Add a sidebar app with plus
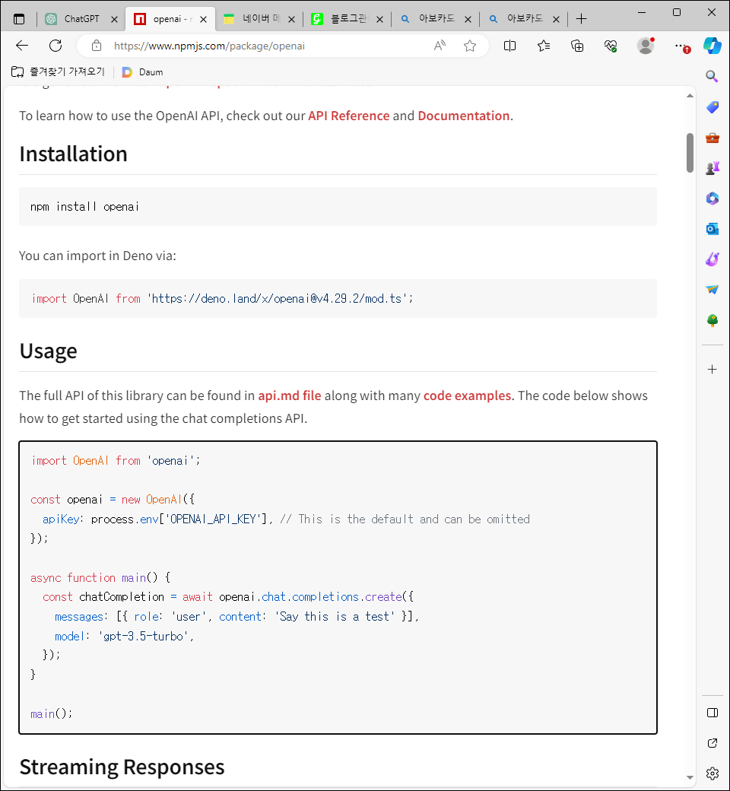Viewport: 730px width, 791px height. (712, 370)
